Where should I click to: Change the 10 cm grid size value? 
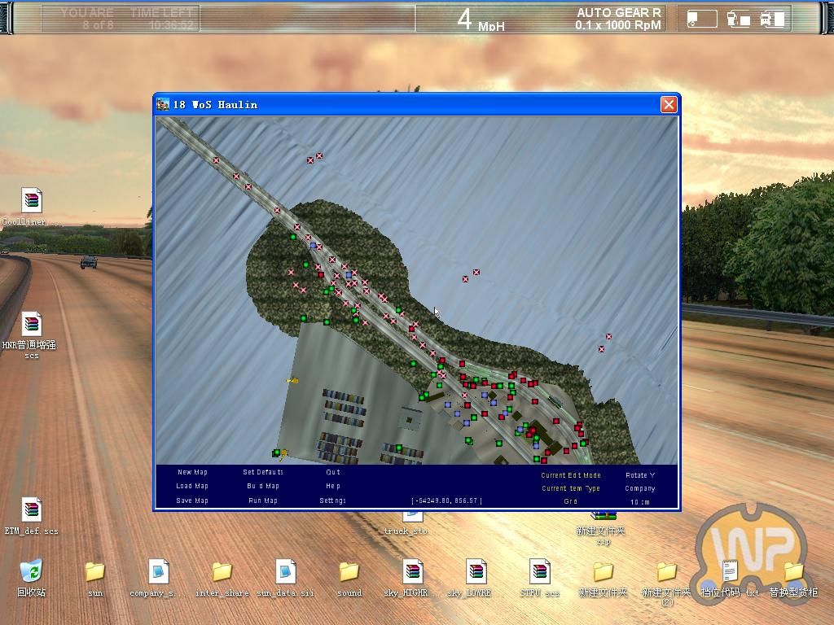pyautogui.click(x=639, y=502)
